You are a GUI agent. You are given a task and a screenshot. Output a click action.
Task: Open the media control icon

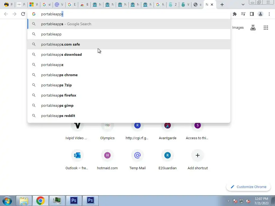[243, 14]
